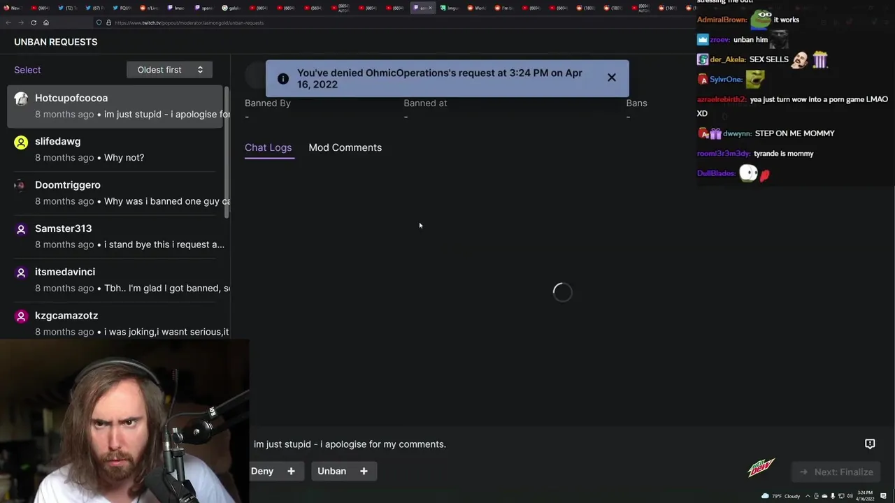Click slifedawg's yellow avatar icon
Viewport: 895px width, 503px height.
click(21, 143)
